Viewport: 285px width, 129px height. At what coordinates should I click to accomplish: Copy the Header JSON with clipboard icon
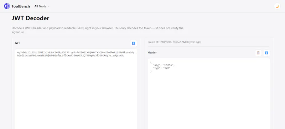click(x=258, y=53)
